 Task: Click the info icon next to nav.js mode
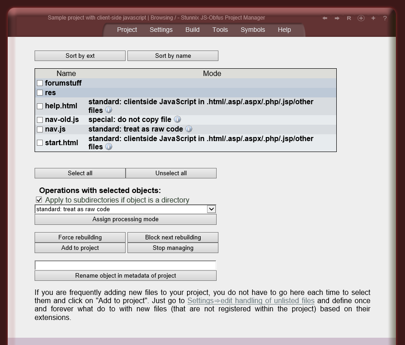tap(189, 129)
